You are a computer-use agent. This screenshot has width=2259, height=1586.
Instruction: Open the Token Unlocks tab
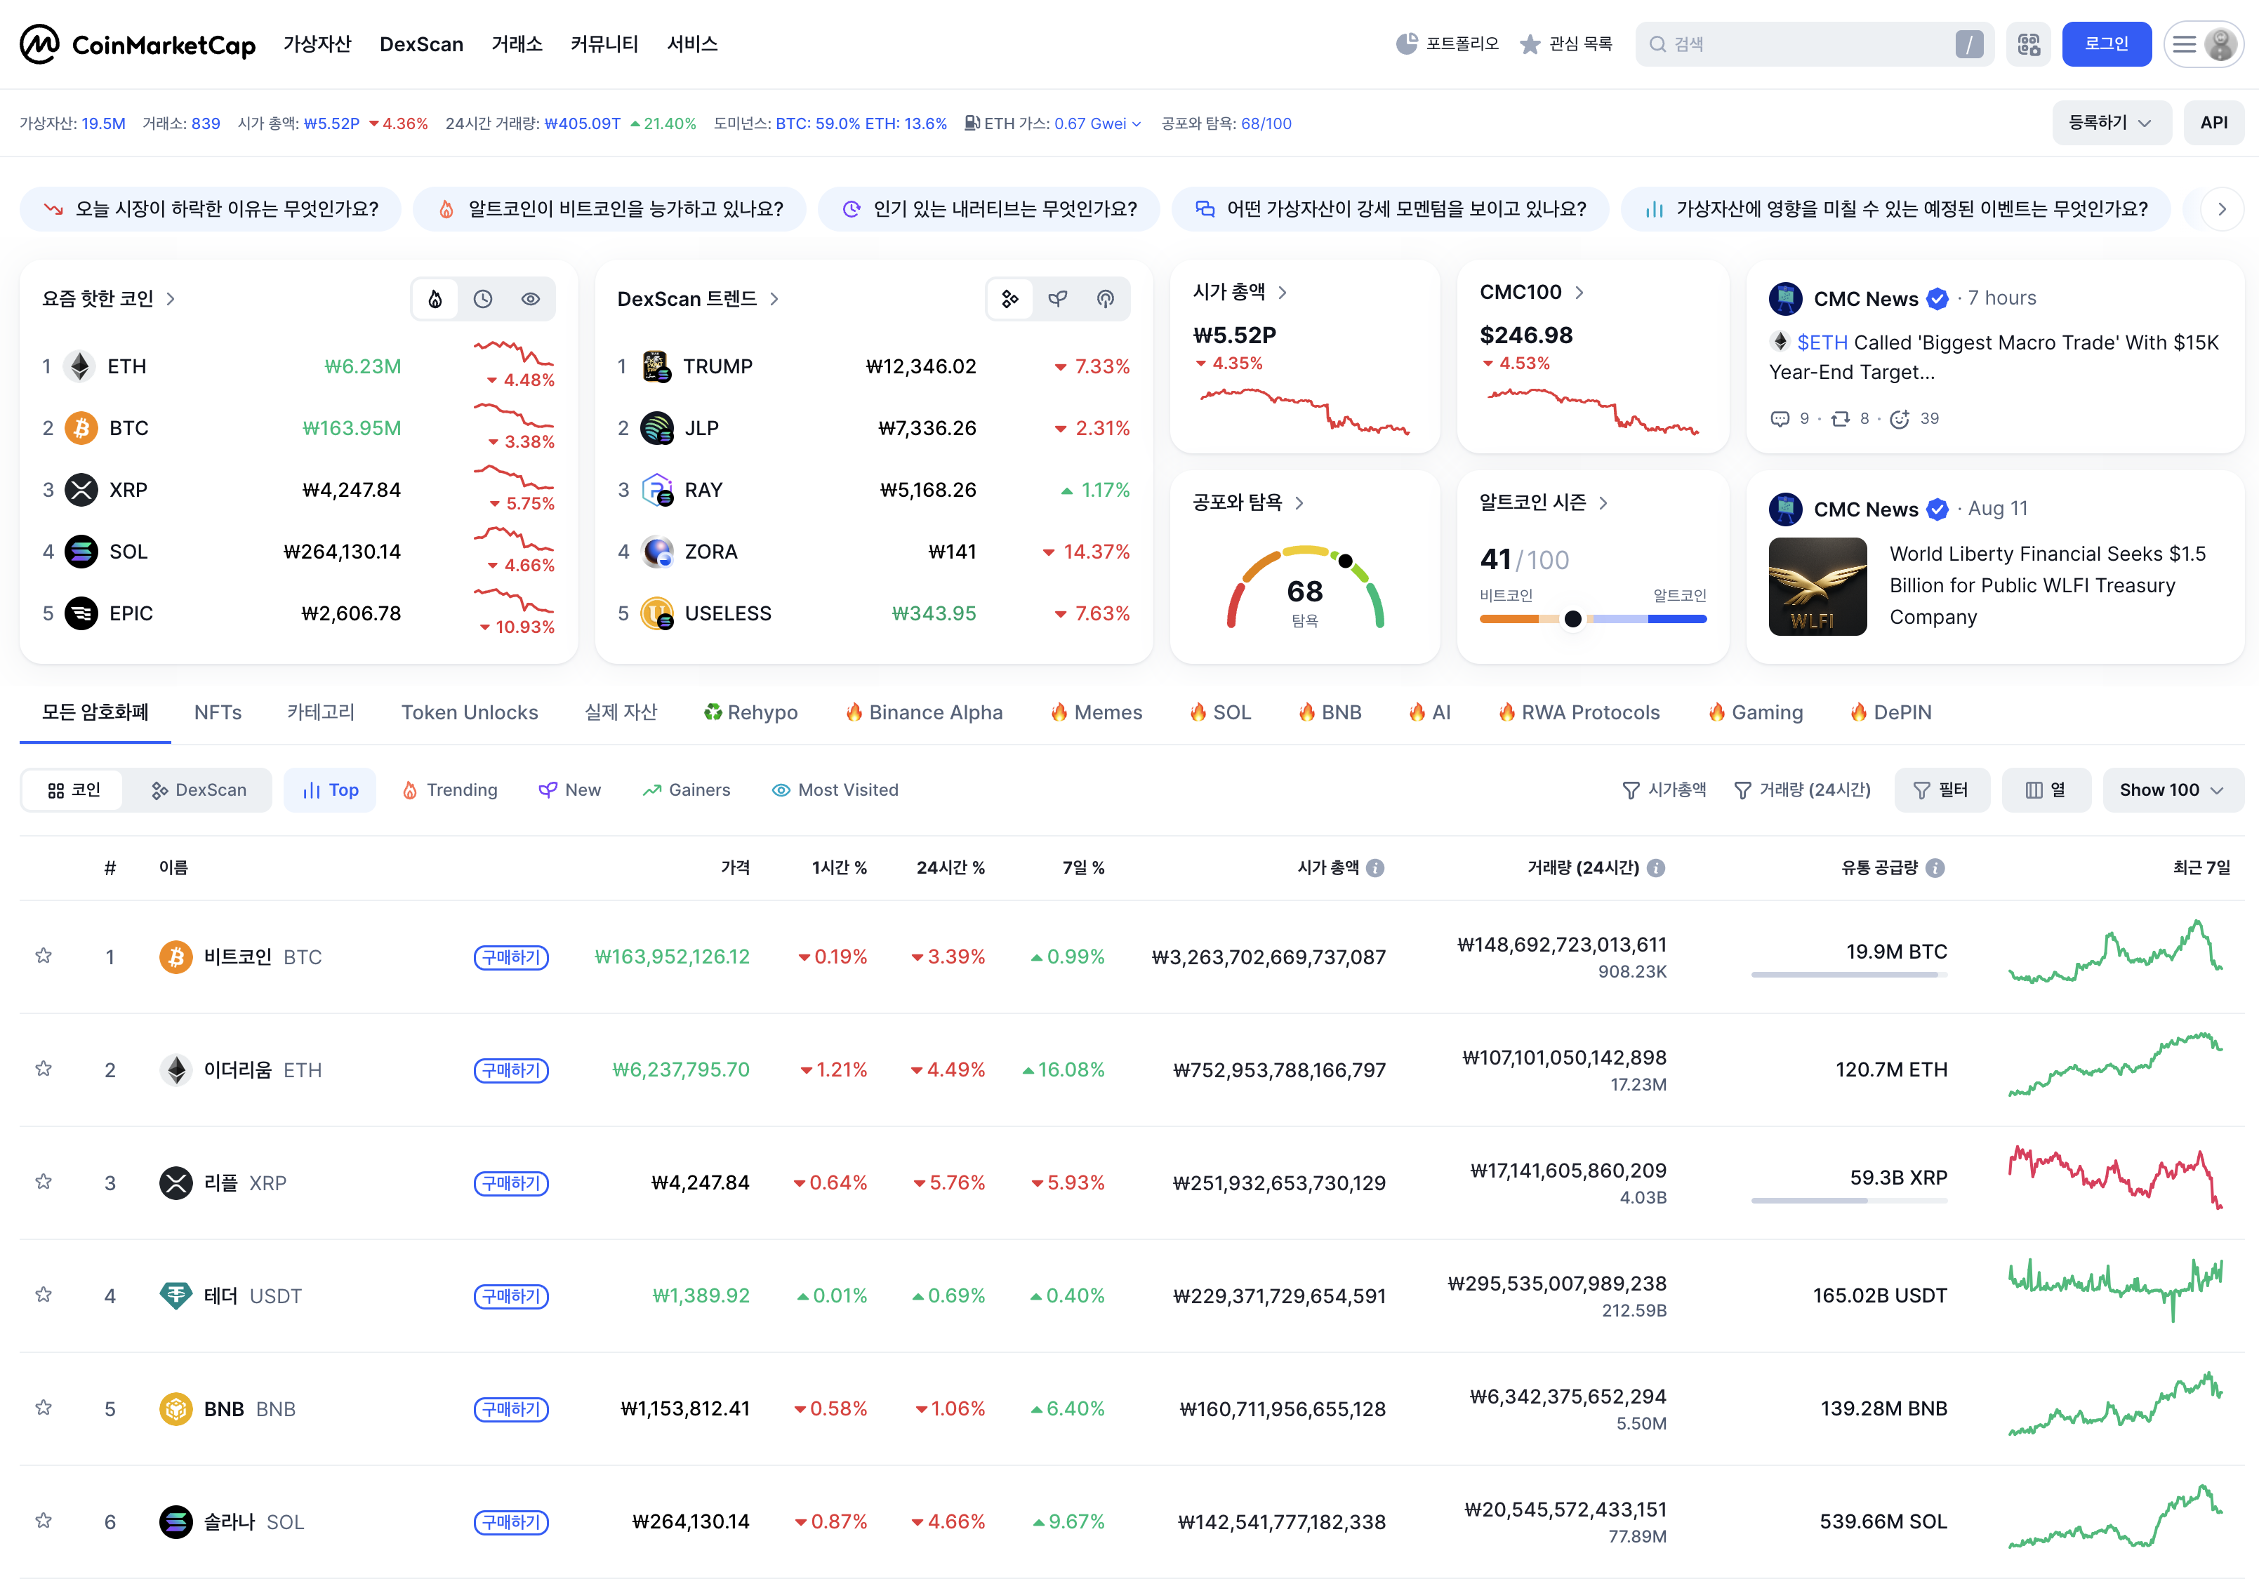[470, 712]
